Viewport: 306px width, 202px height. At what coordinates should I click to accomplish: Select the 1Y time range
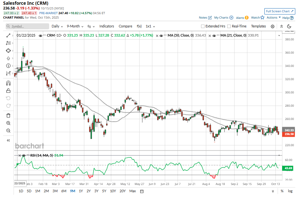point(81,191)
